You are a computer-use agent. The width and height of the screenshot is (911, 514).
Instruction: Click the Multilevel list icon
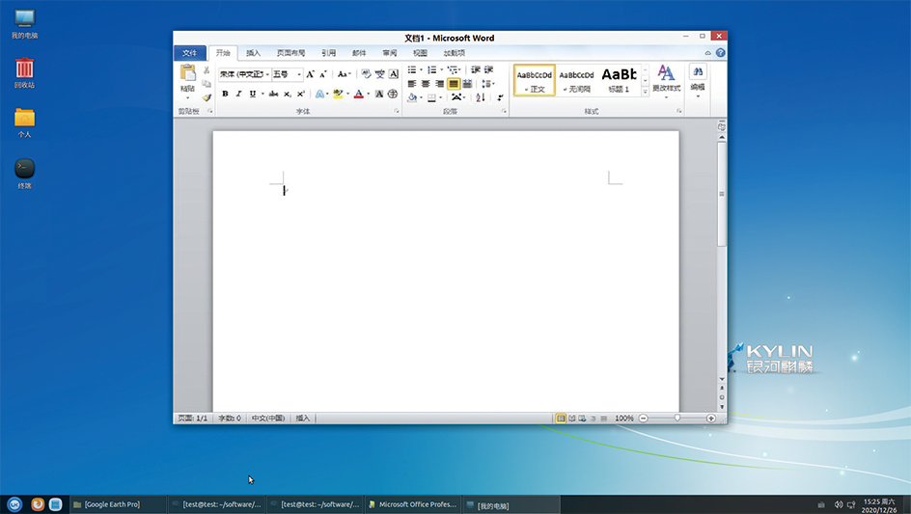pos(452,69)
